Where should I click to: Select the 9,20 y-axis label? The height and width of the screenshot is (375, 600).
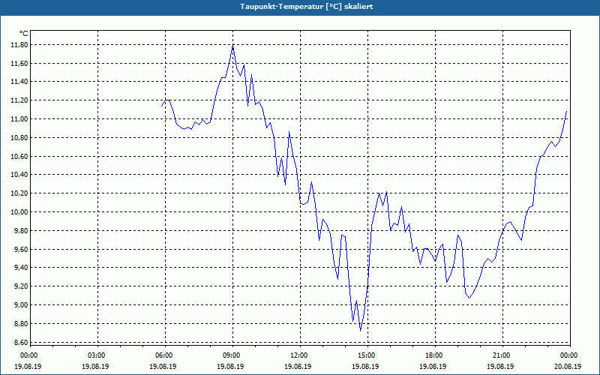tap(21, 286)
